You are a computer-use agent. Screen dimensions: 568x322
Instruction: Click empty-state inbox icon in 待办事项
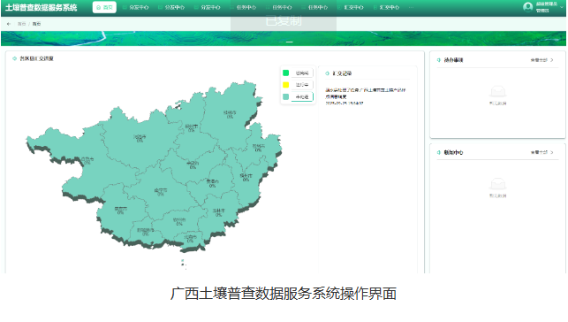tap(497, 92)
